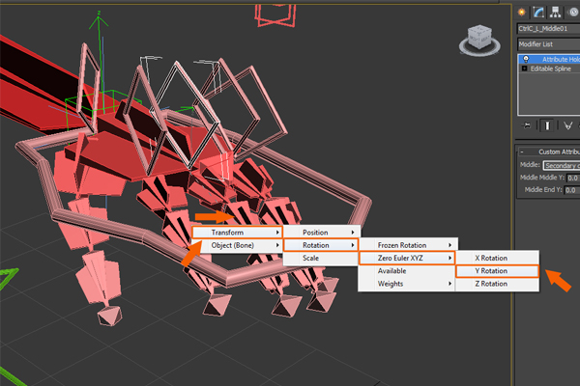Viewport: 580px width, 386px height.
Task: Open the Position submenu entry
Action: [x=322, y=233]
